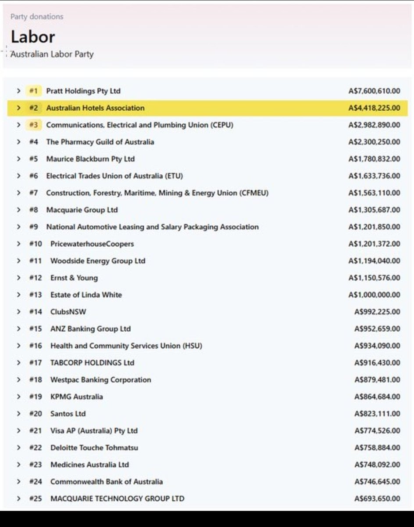Expand the ANZ Banking Group Ltd chevron
414x527 pixels.
point(18,329)
